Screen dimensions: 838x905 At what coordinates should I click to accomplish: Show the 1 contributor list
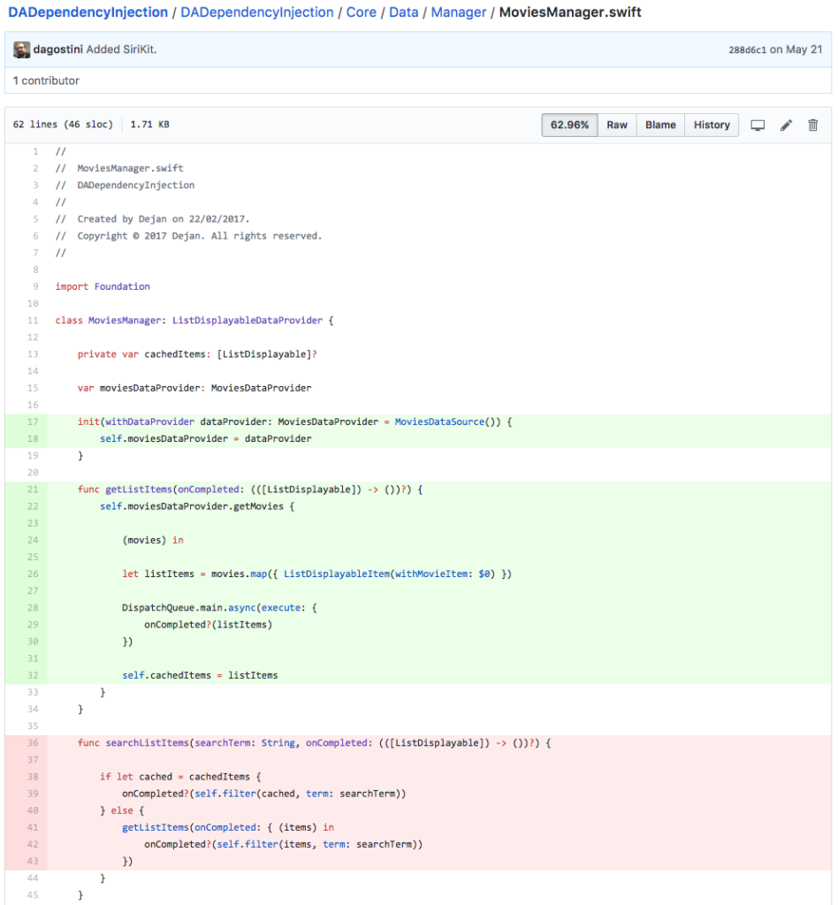click(46, 80)
